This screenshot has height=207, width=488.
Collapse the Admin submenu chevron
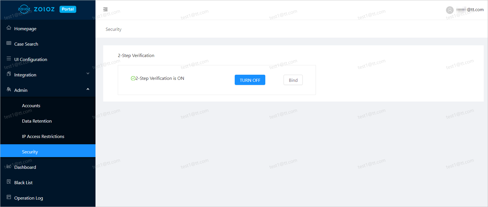(88, 89)
